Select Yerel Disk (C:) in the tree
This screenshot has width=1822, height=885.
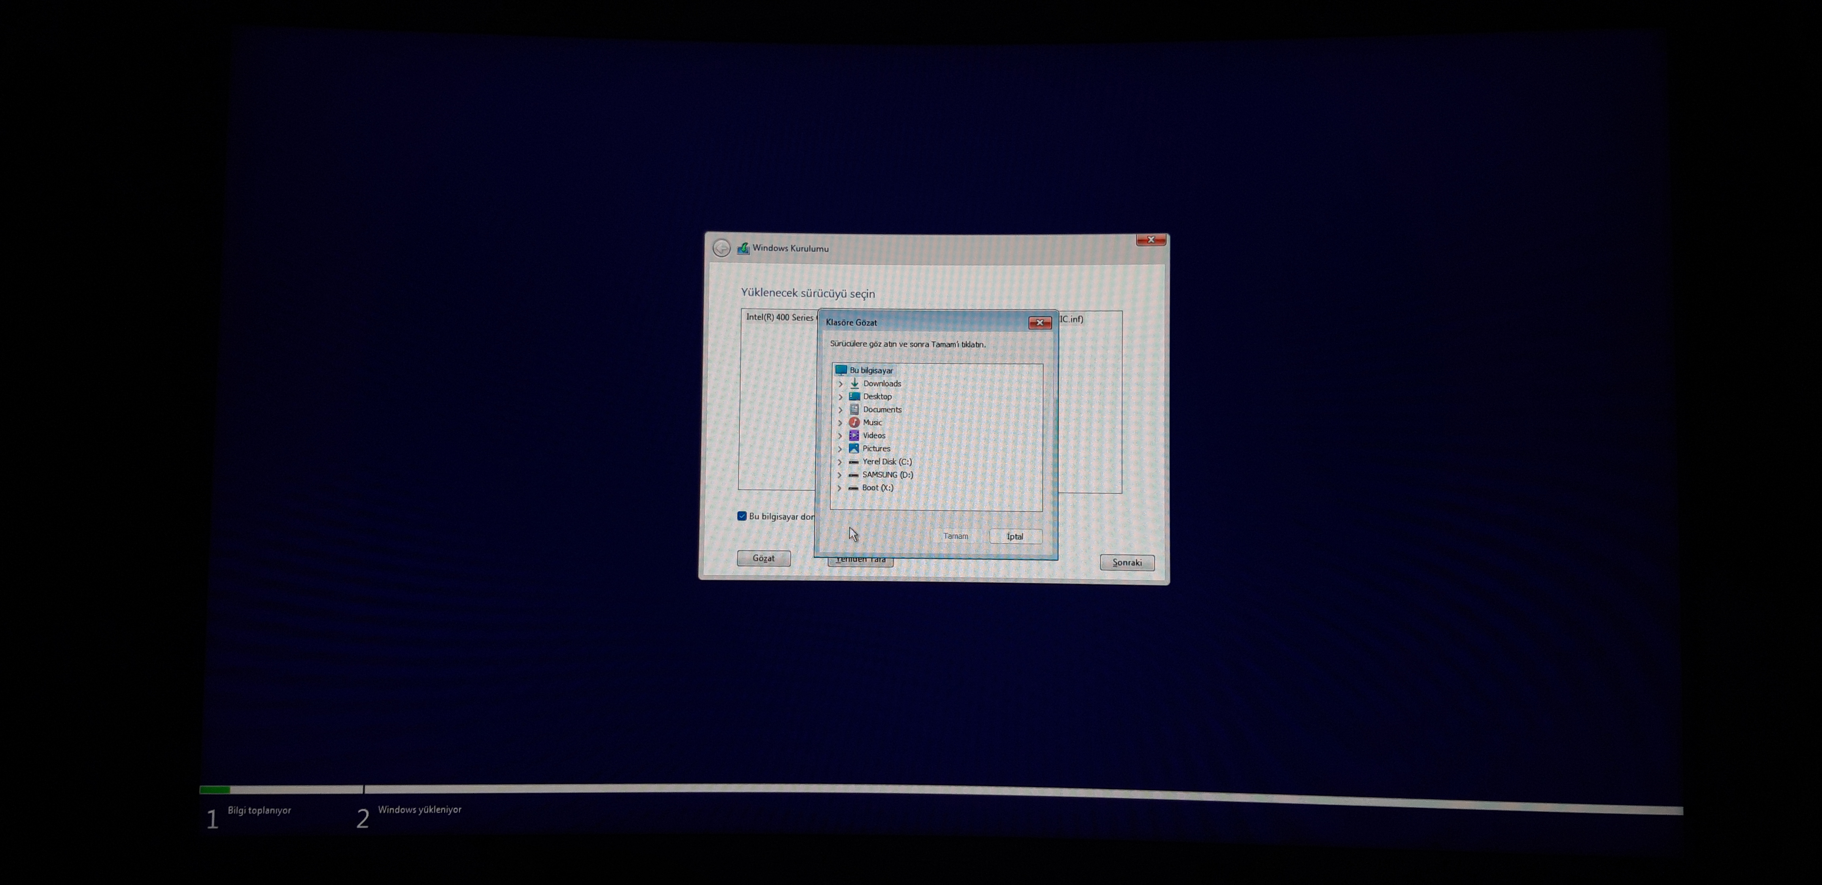click(x=886, y=461)
